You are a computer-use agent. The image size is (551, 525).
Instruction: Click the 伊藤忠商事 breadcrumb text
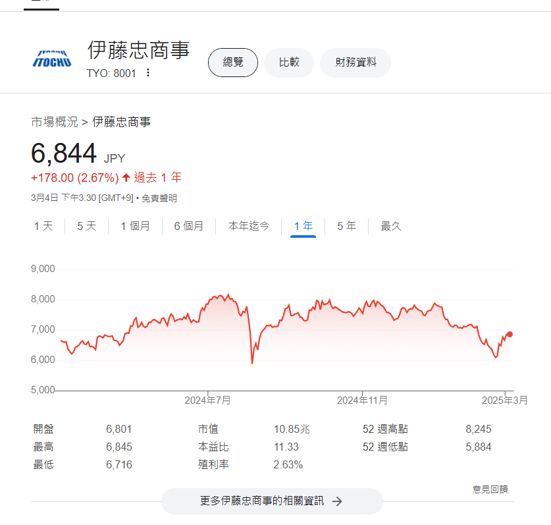pos(121,122)
